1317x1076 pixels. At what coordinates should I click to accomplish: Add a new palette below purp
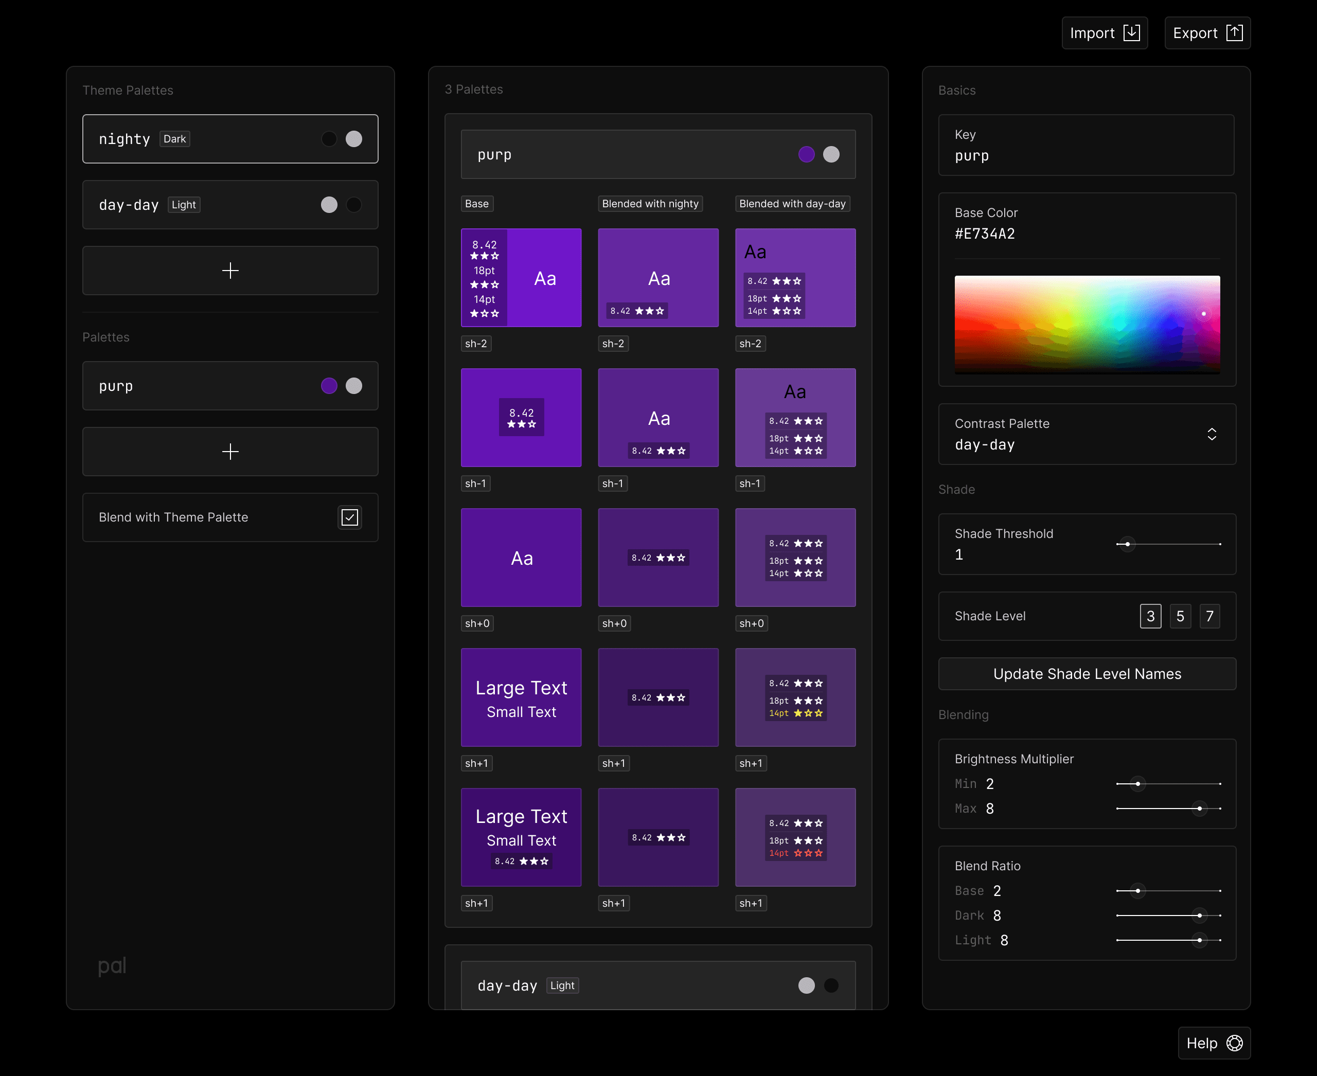click(x=230, y=451)
